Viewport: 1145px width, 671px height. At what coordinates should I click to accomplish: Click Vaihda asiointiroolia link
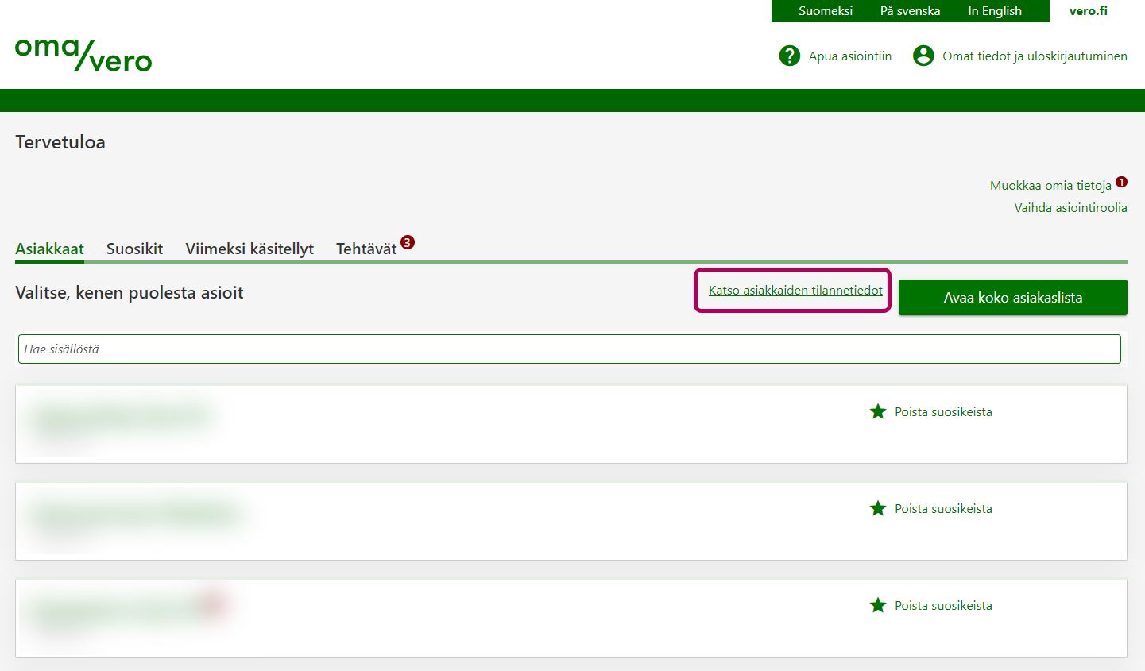(x=1070, y=207)
